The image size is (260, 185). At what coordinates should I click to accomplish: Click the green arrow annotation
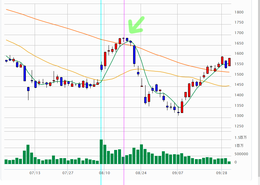tap(135, 26)
